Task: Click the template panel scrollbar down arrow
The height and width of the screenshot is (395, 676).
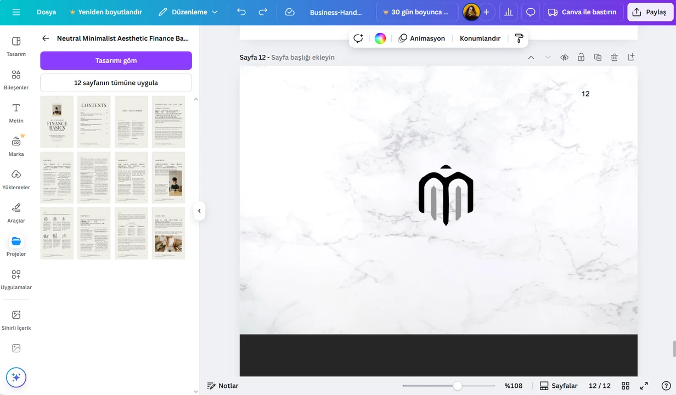Action: [x=196, y=392]
